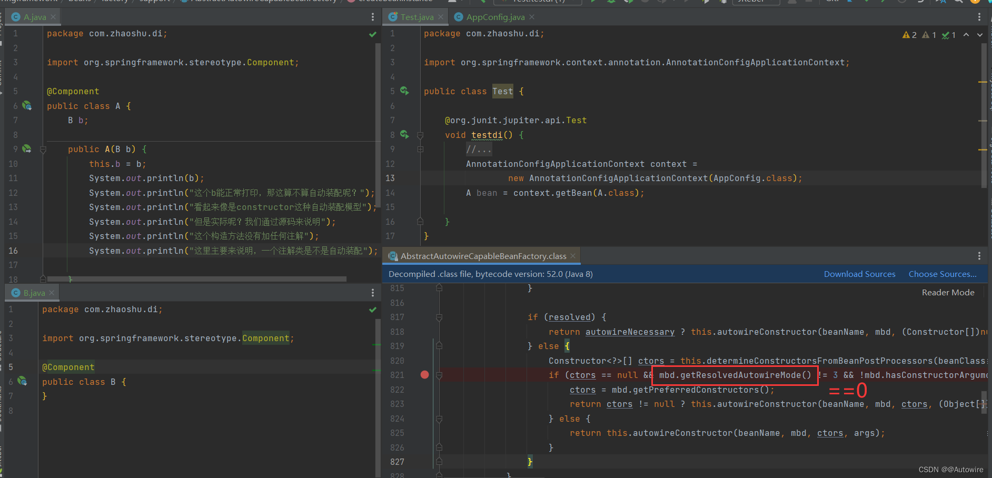Click context.getBean(A.class) in Test.java

coord(576,193)
